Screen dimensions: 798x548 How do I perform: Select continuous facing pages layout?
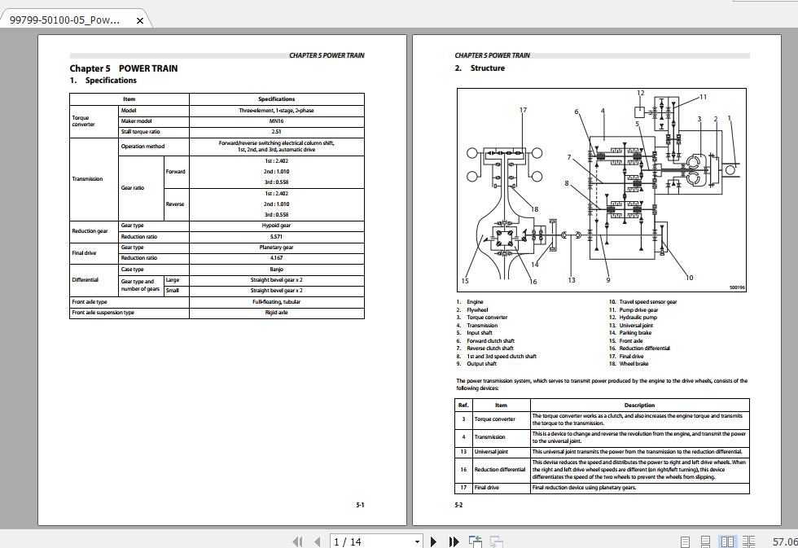(749, 540)
